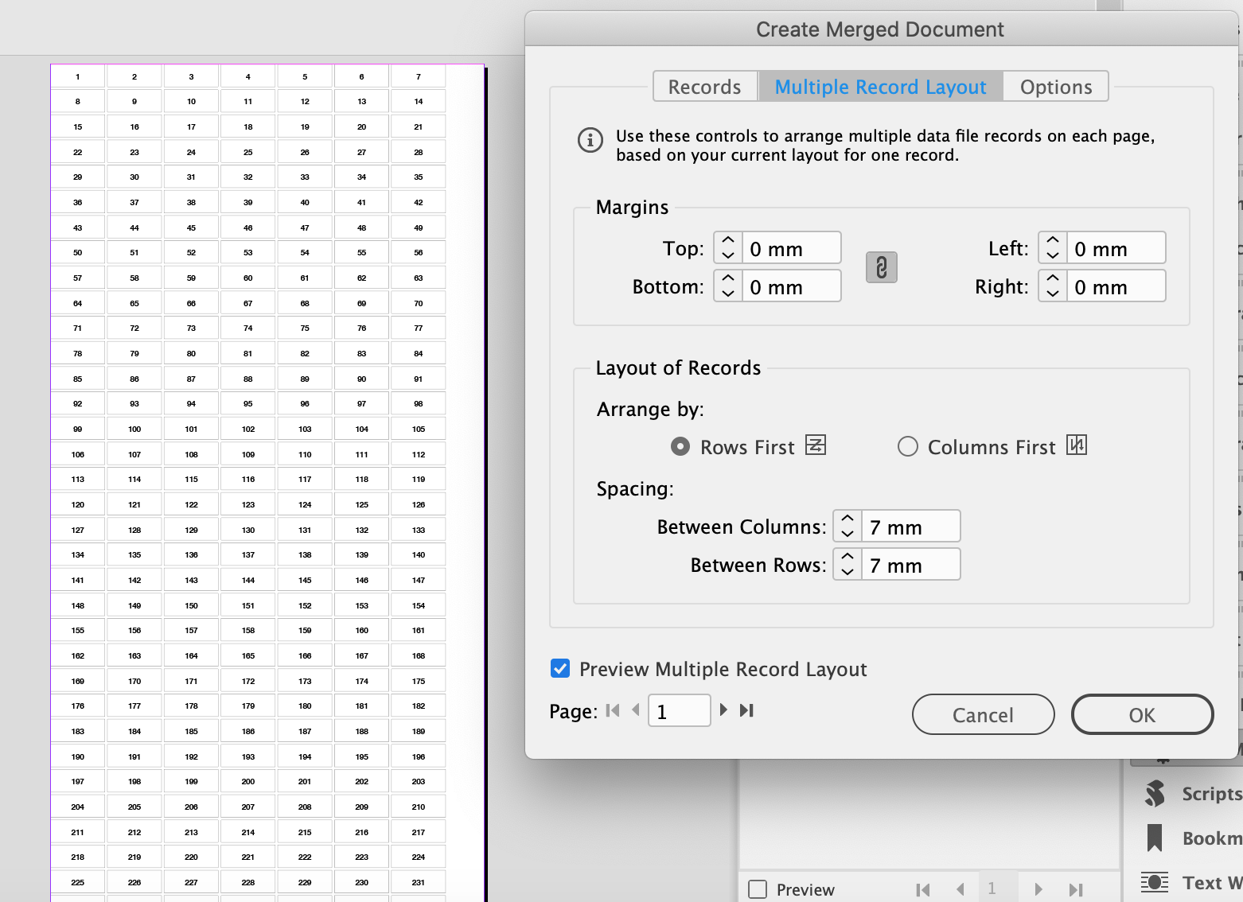
Task: Switch to the Records tab
Action: click(x=705, y=87)
